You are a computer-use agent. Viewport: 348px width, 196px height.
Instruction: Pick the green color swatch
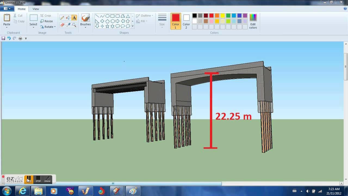[x=228, y=16]
